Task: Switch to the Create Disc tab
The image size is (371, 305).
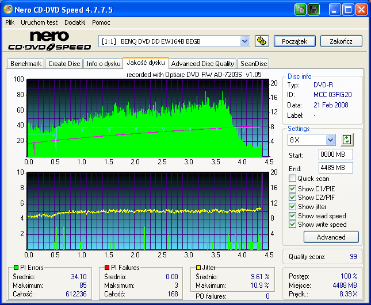Action: (64, 64)
